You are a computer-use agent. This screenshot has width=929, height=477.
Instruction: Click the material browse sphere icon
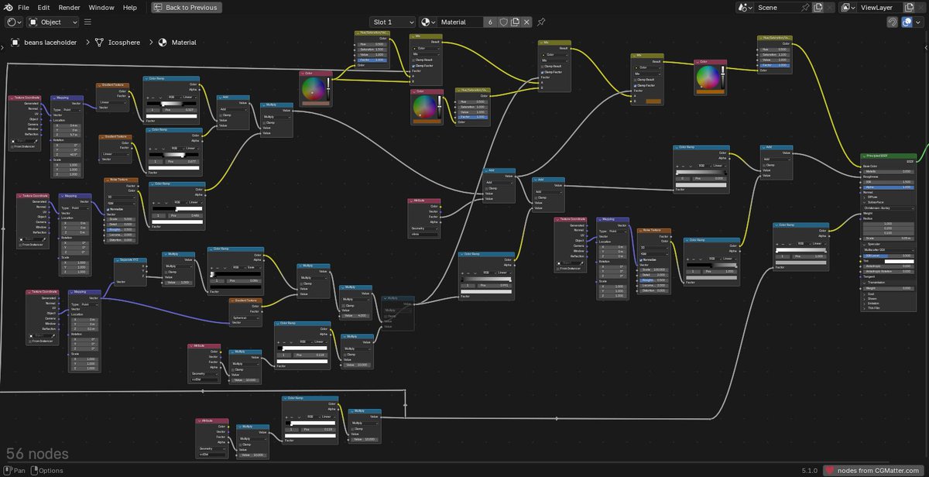(427, 22)
